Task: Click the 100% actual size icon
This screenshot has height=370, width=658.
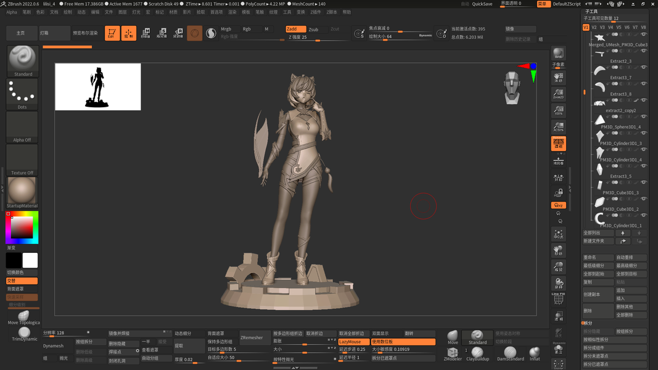Action: (x=559, y=110)
